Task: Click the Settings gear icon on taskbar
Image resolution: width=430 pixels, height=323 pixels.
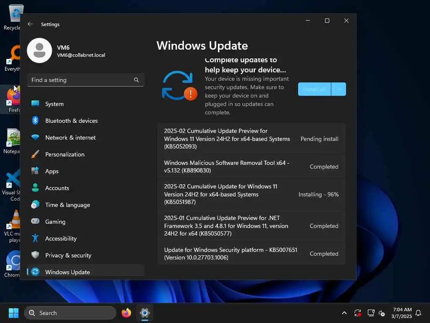Action: click(145, 313)
